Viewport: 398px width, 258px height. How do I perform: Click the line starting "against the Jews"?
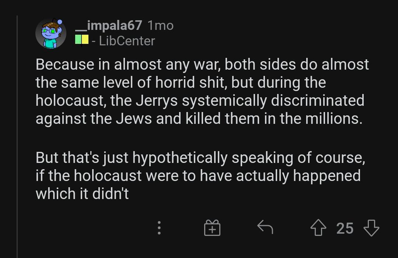pos(199,118)
